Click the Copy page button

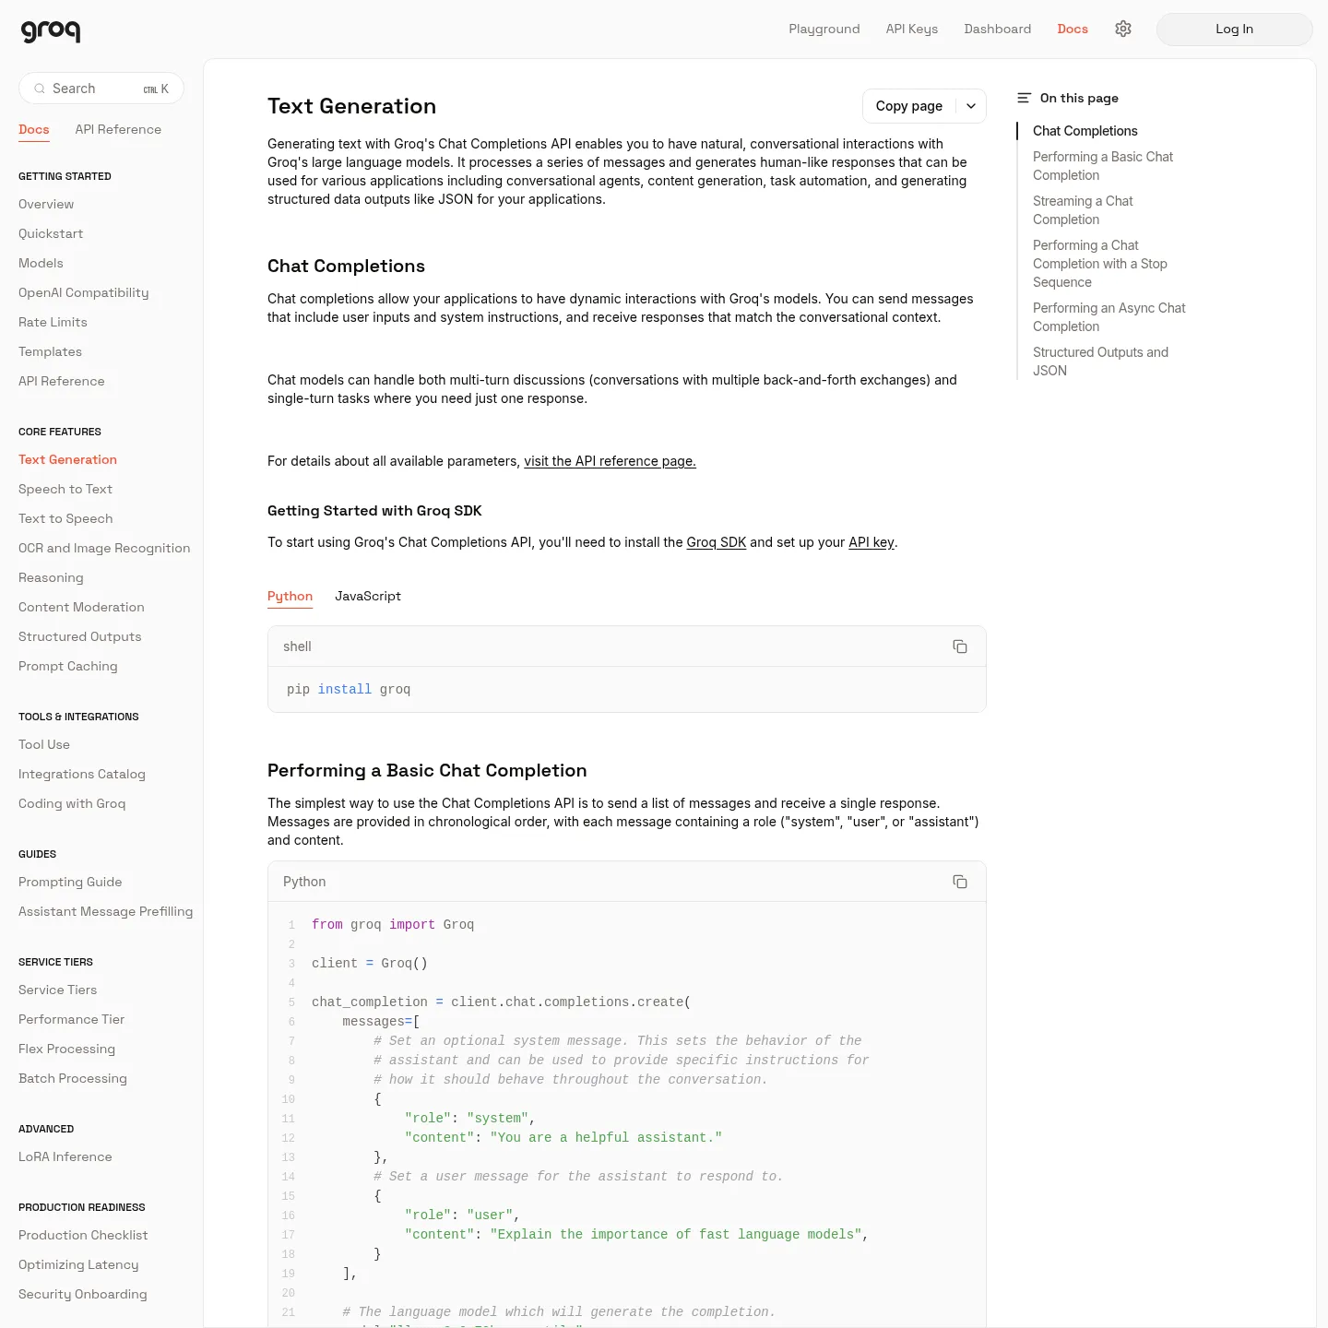(x=909, y=106)
